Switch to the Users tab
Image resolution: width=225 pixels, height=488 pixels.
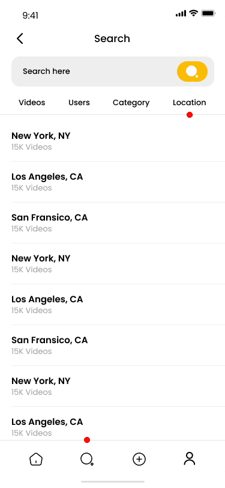tap(79, 102)
